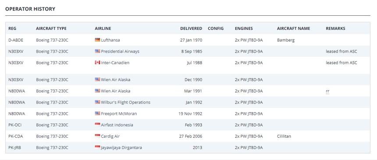This screenshot has width=377, height=160.
Task: Click the US flag beside Freeport McMoran
Action: 97,114
